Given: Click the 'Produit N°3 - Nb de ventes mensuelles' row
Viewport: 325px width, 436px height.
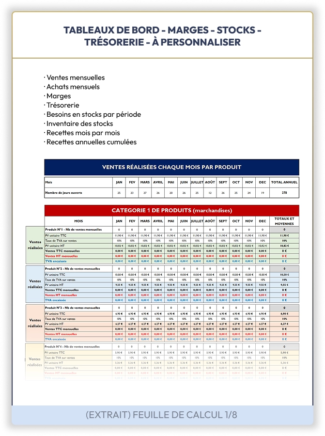Looking at the screenshot, I should (73, 308).
